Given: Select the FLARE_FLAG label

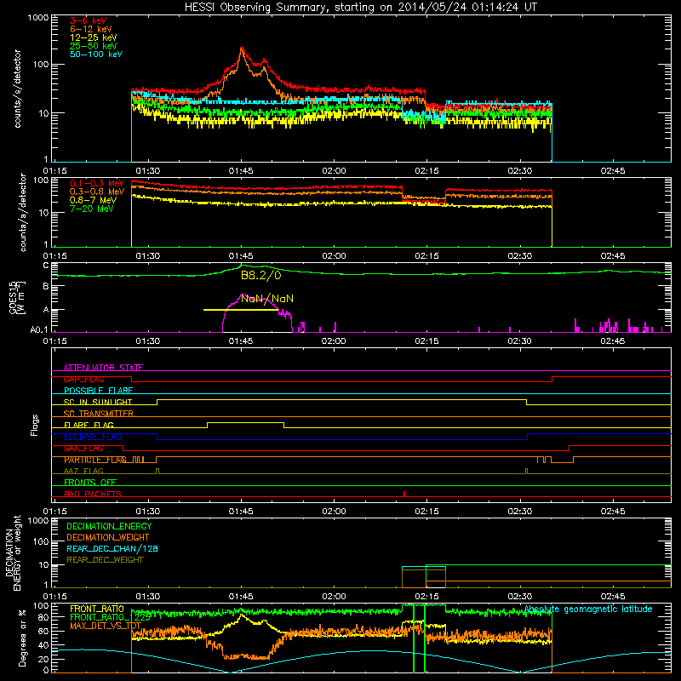Looking at the screenshot, I should pos(89,425).
